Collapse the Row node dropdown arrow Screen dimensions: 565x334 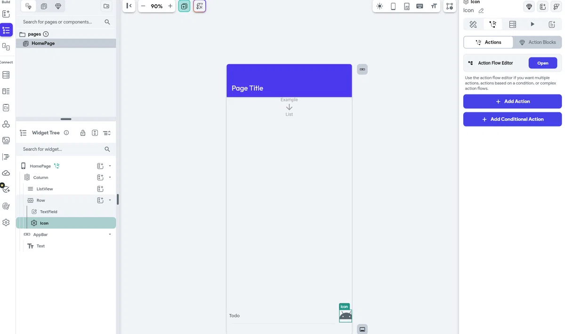[110, 200]
